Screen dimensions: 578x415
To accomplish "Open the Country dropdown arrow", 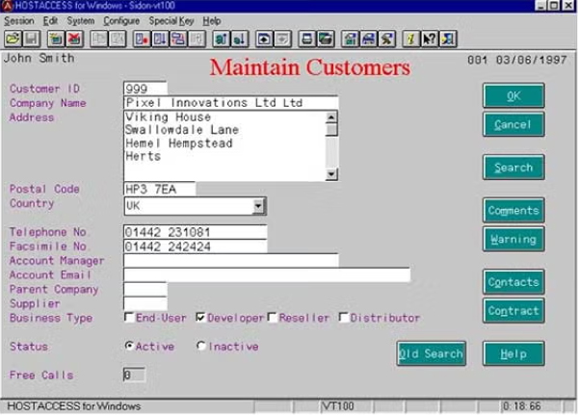I will (x=259, y=206).
